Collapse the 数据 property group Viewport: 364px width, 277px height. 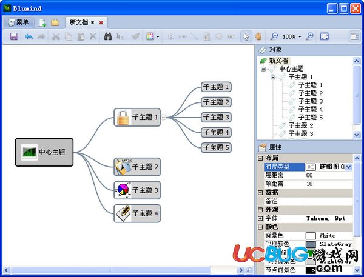(260, 193)
